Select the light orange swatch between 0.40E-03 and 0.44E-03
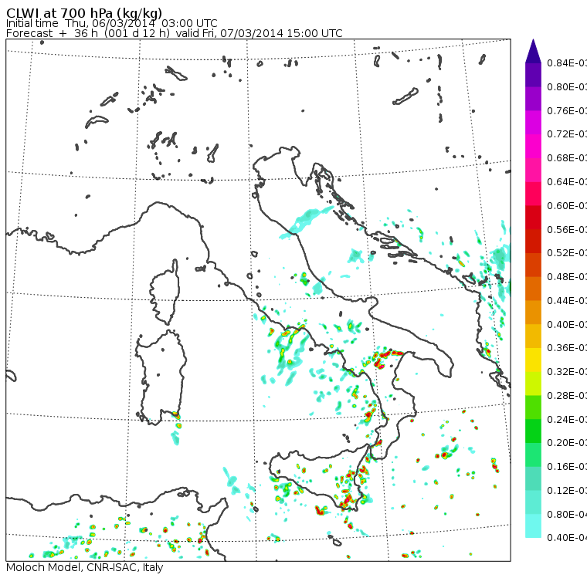This screenshot has width=587, height=578. [533, 313]
